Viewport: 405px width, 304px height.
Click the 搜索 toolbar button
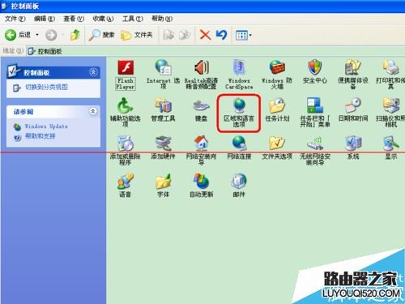click(x=101, y=35)
